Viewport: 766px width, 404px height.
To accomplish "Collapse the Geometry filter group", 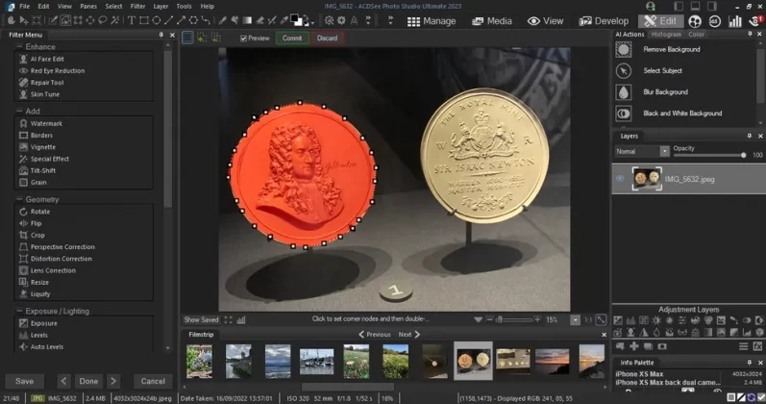I will coord(17,199).
